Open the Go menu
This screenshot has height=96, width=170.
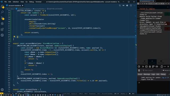pos(27,2)
